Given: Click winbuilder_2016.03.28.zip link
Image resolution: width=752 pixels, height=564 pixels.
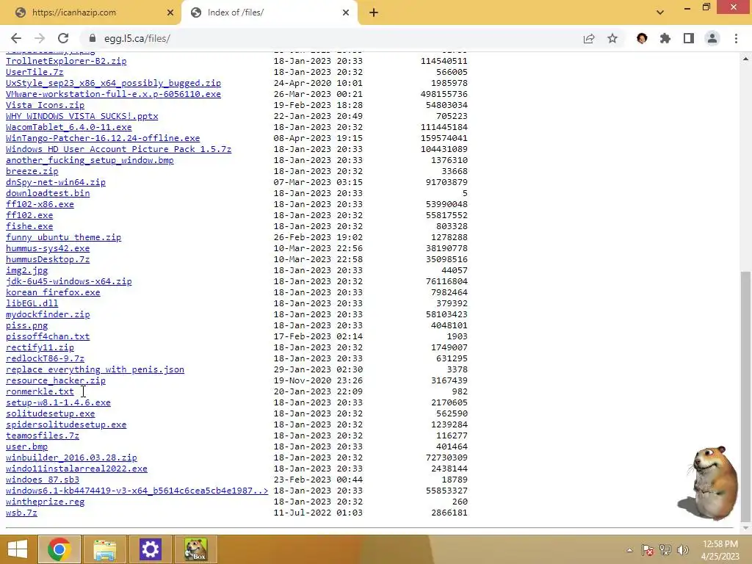Looking at the screenshot, I should 71,458.
